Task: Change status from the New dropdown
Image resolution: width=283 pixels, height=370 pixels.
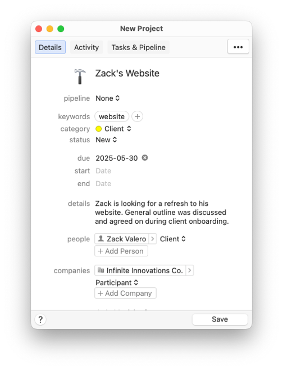Action: click(x=106, y=140)
